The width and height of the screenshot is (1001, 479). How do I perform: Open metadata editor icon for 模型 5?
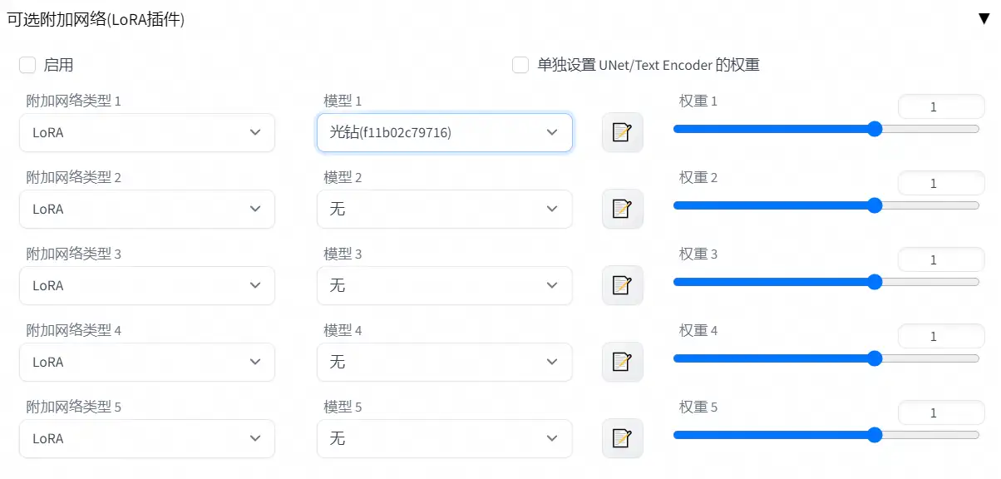click(x=623, y=438)
